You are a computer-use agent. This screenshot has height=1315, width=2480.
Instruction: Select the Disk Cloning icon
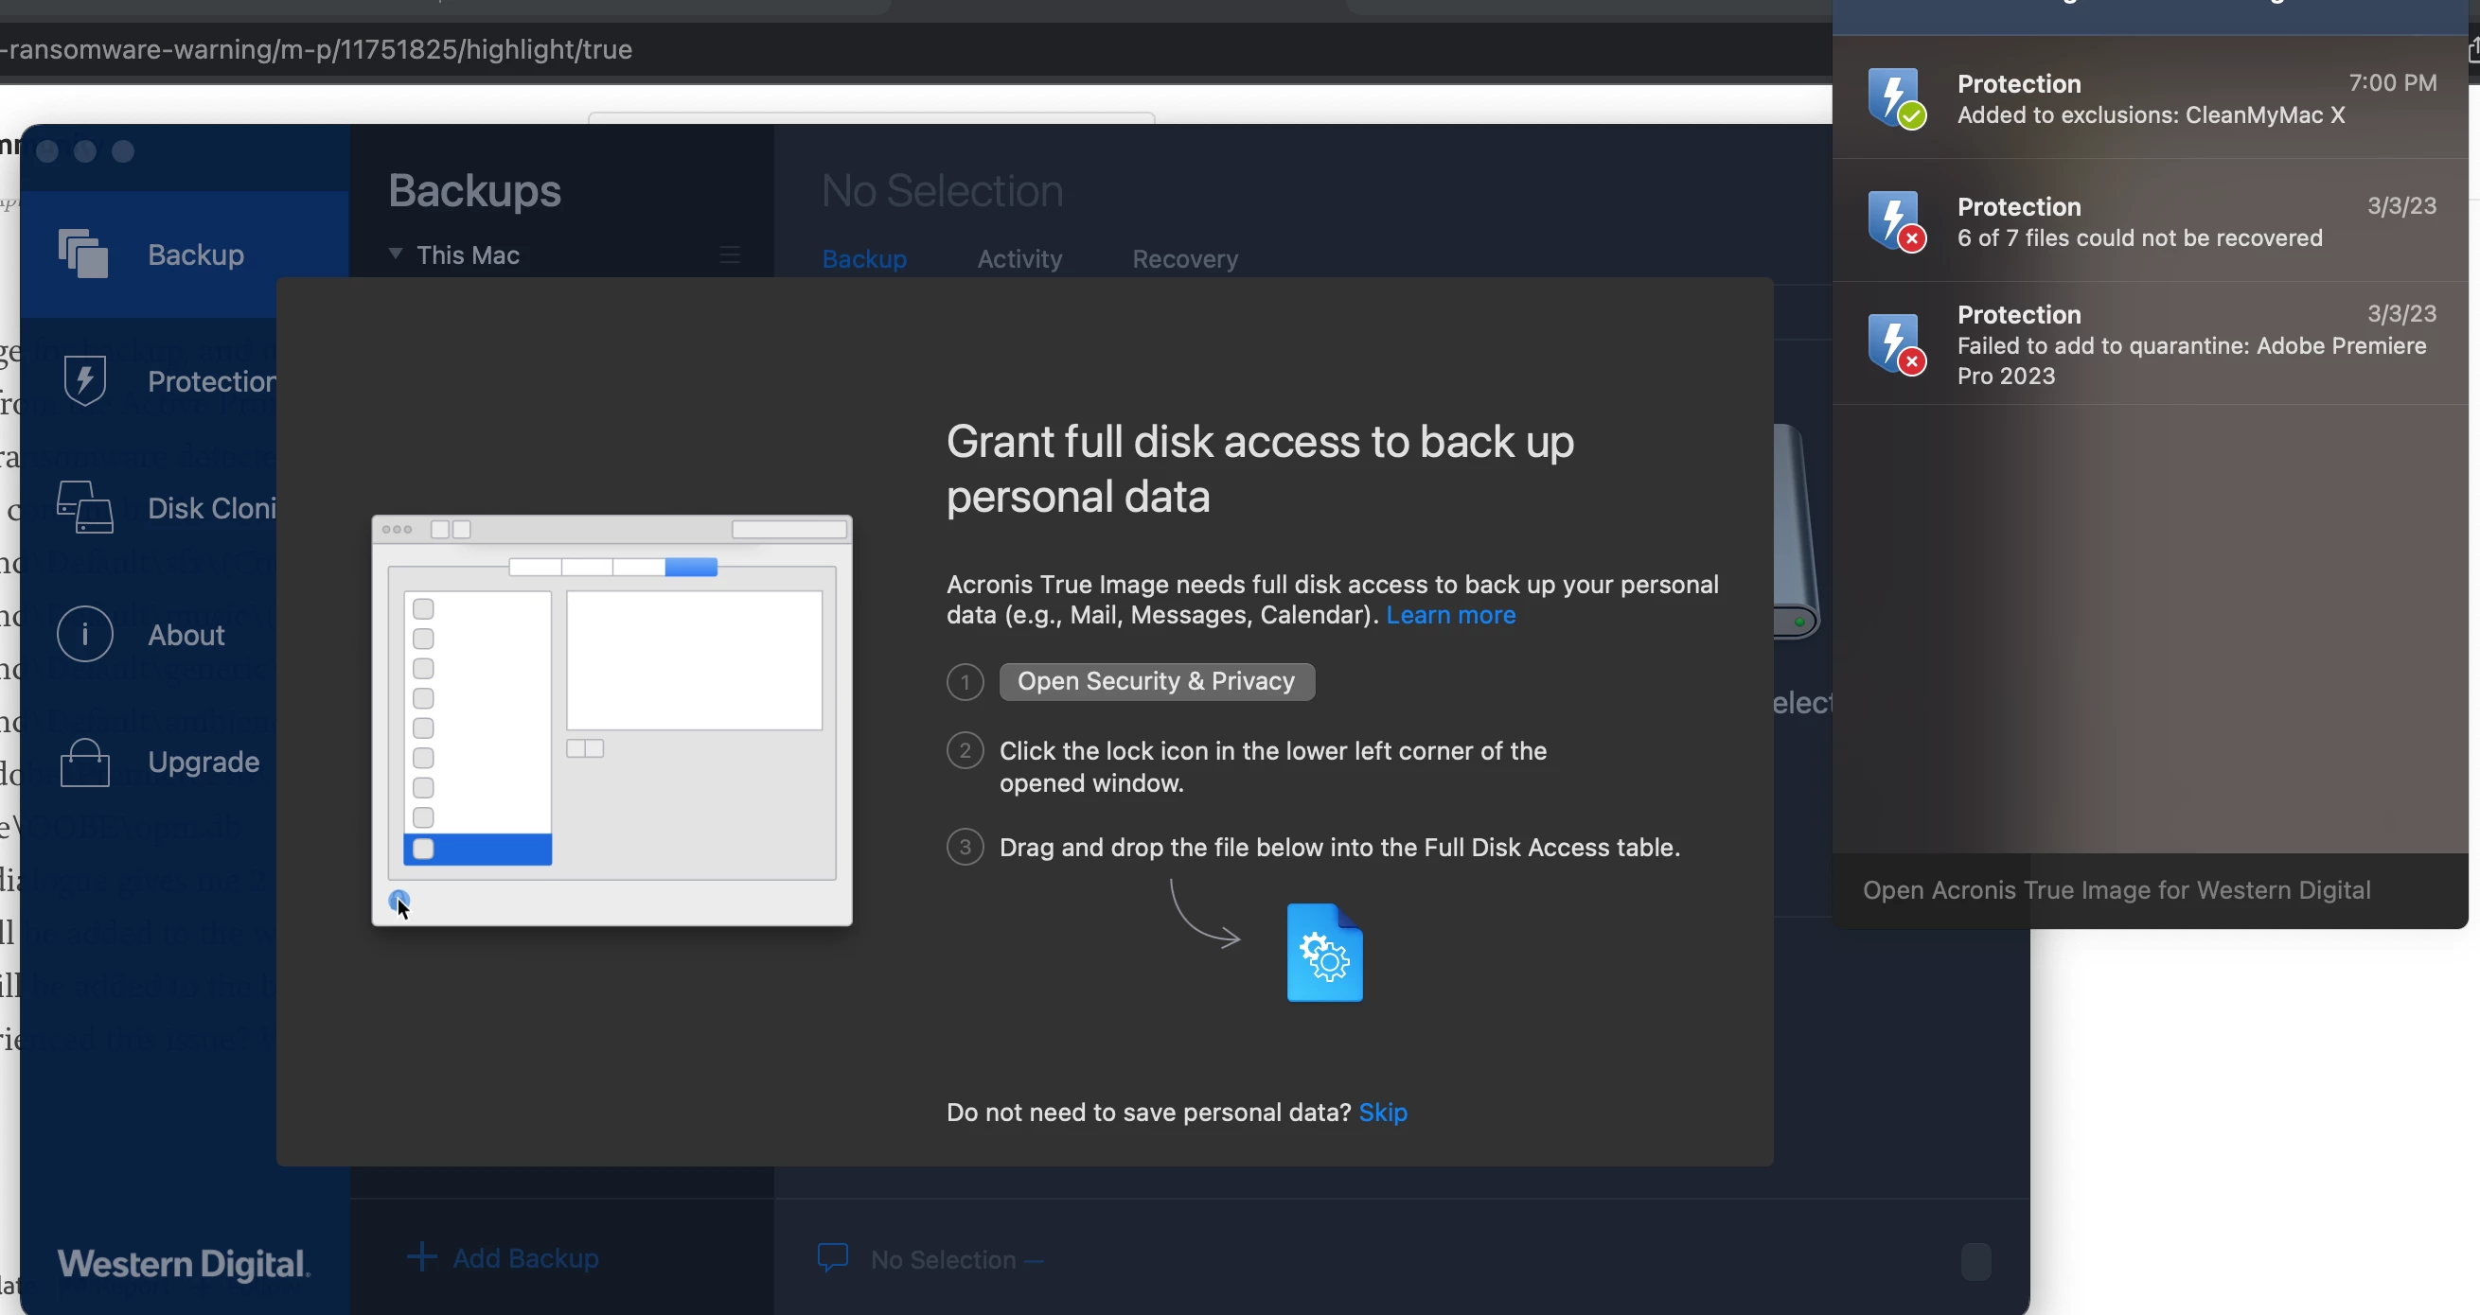83,508
